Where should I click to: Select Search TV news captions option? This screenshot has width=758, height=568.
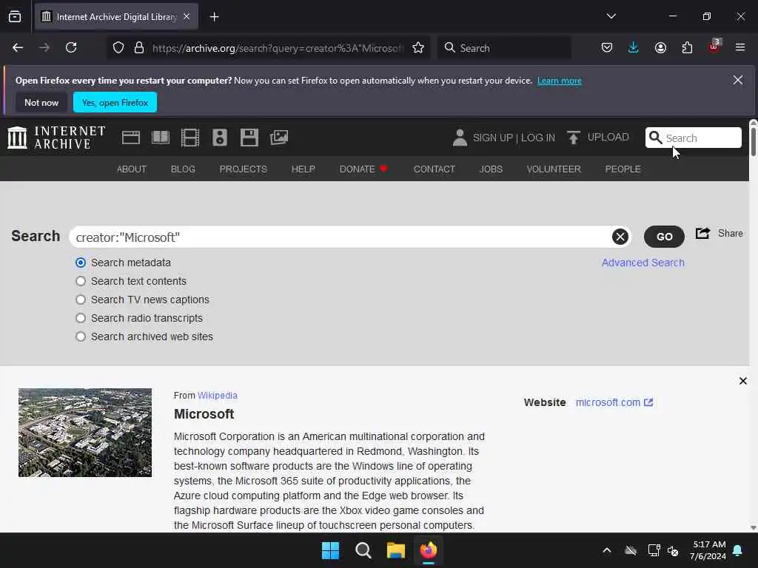pos(81,300)
